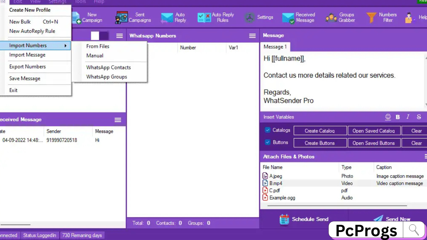Open the Edit menu
427x240 pixels.
(x=18, y=2)
